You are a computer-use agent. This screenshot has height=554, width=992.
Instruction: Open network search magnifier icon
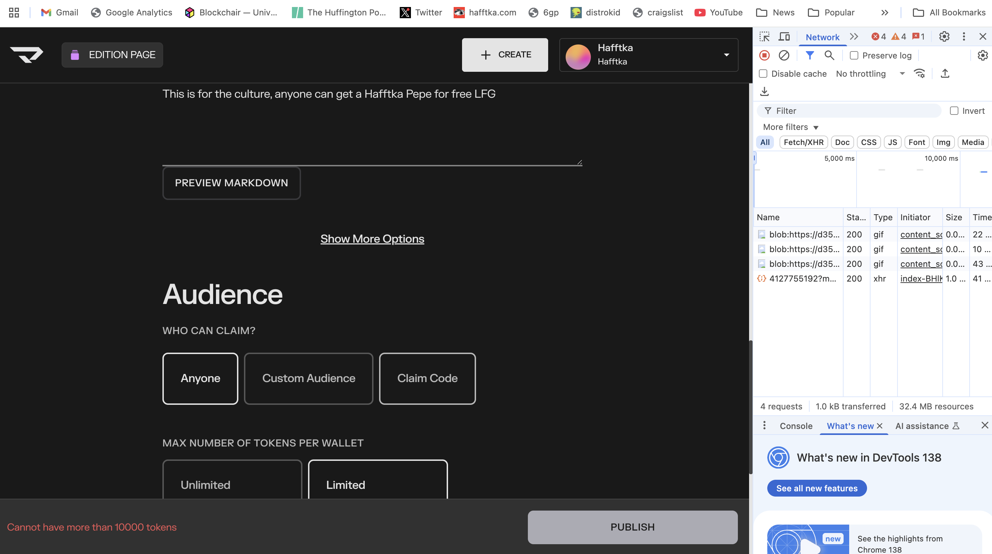pyautogui.click(x=829, y=55)
